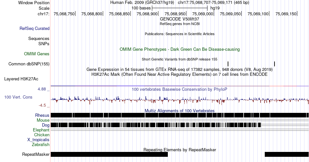Click the Elephant alignment row label
309x162 pixels.
[x=41, y=130]
